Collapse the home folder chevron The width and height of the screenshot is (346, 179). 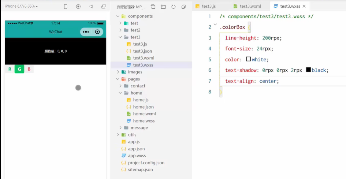point(120,93)
